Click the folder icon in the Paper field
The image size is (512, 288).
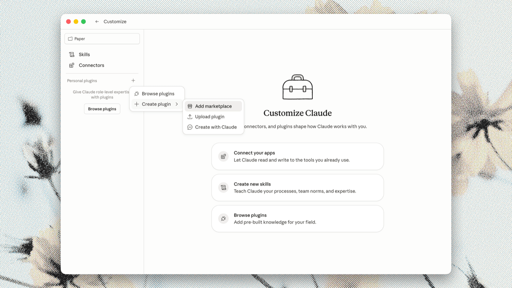[x=70, y=39]
